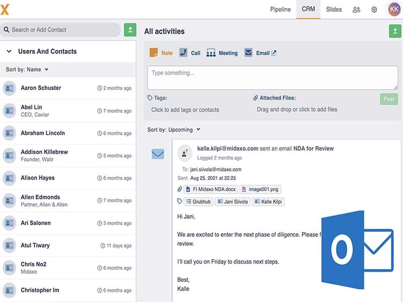Click the Grubhub tag
The image size is (403, 302).
[x=198, y=202]
